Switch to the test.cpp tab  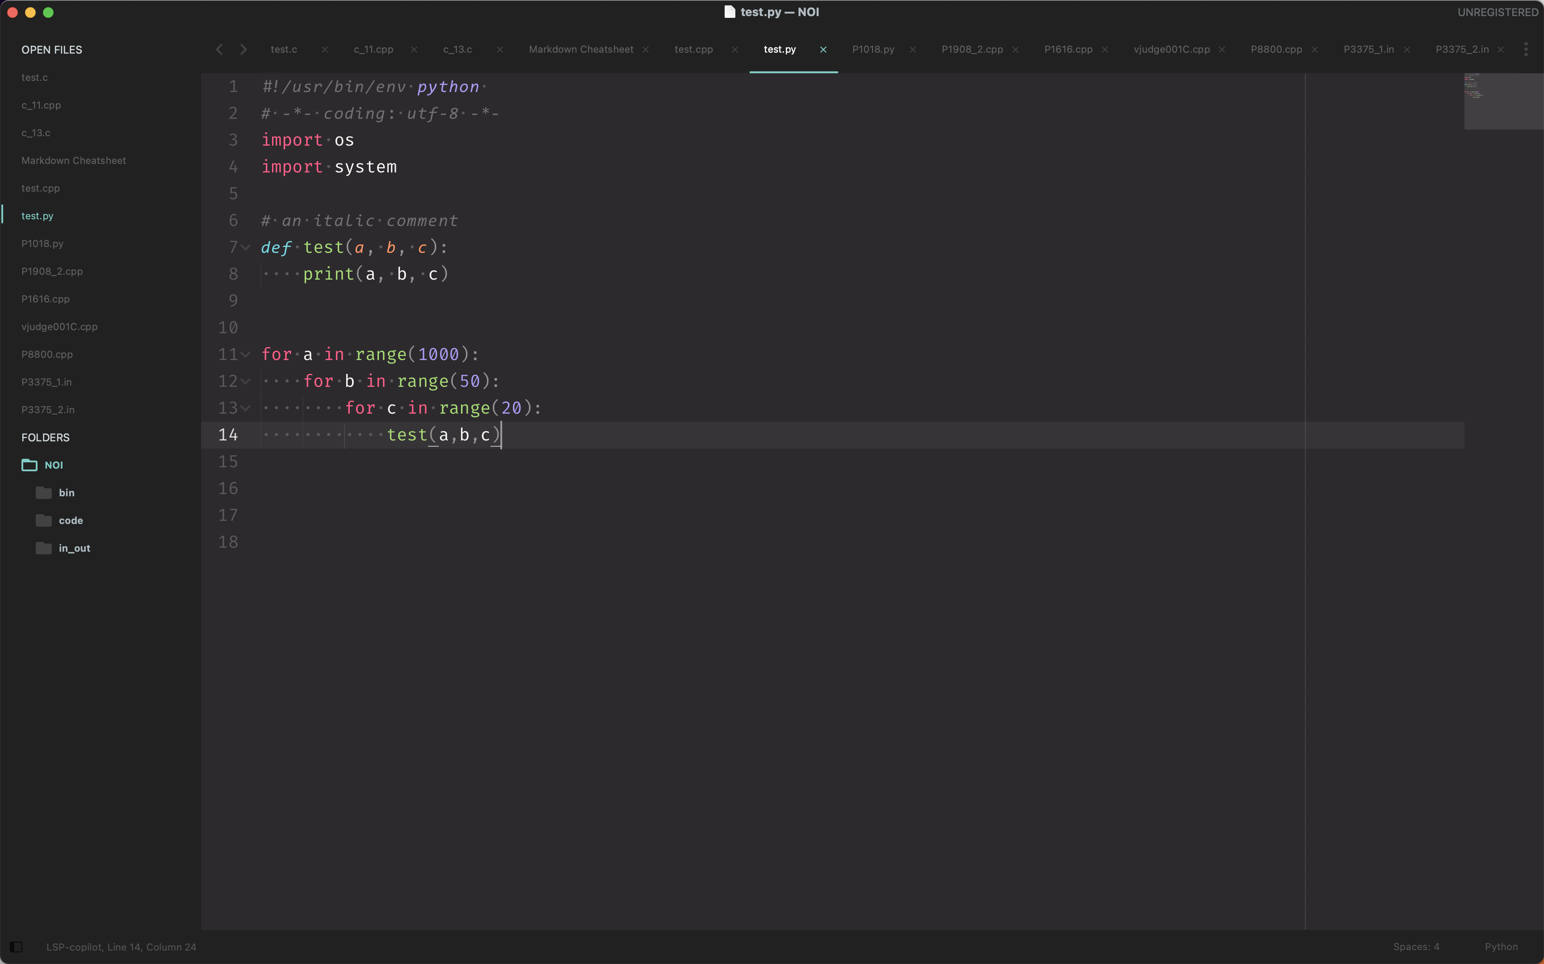click(x=693, y=49)
